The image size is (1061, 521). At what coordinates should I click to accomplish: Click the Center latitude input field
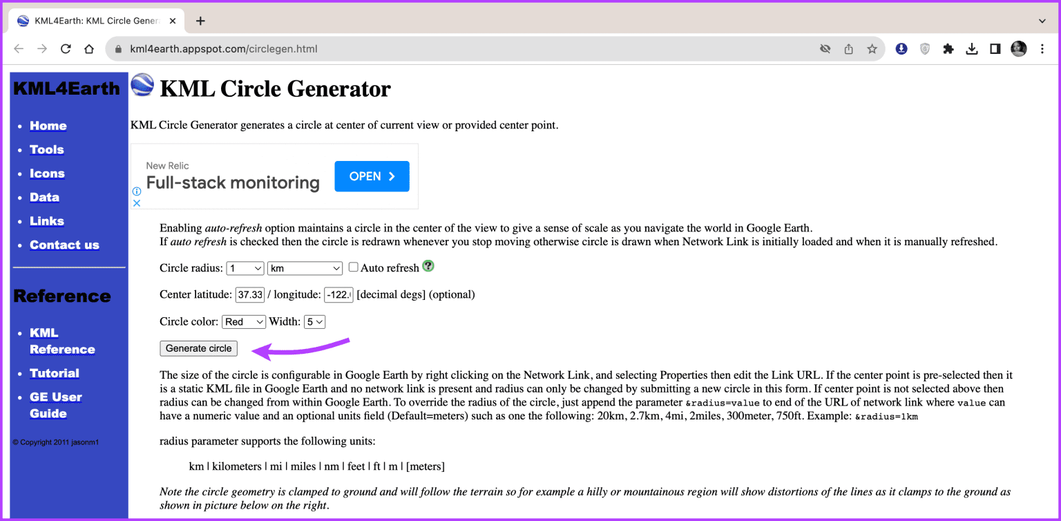249,295
